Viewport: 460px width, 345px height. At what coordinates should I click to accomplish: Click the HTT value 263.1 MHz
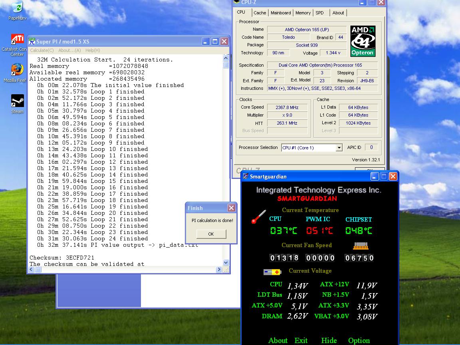[x=287, y=123]
